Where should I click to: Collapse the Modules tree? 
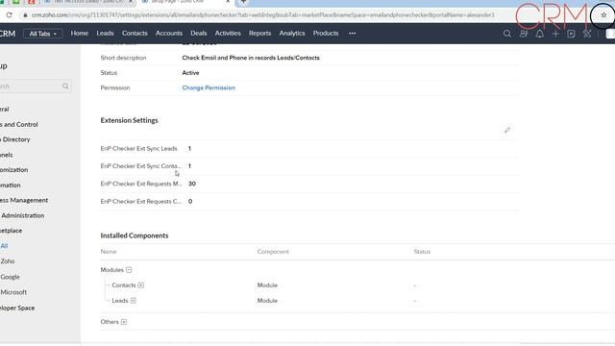coord(129,270)
